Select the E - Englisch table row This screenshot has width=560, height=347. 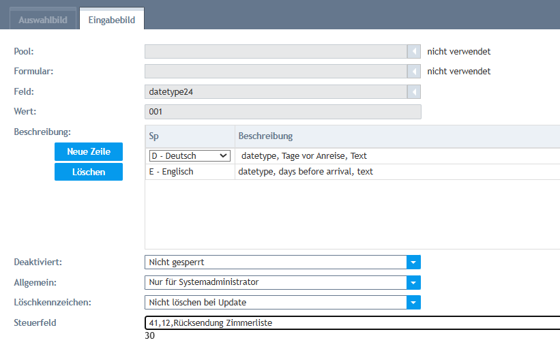tap(190, 172)
